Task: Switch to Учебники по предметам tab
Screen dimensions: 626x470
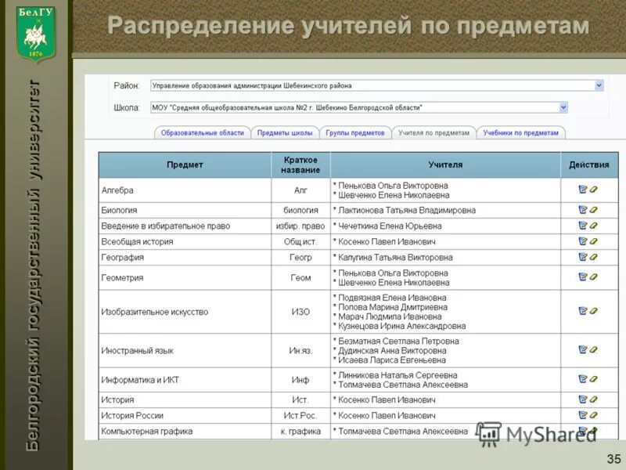Action: pos(522,133)
